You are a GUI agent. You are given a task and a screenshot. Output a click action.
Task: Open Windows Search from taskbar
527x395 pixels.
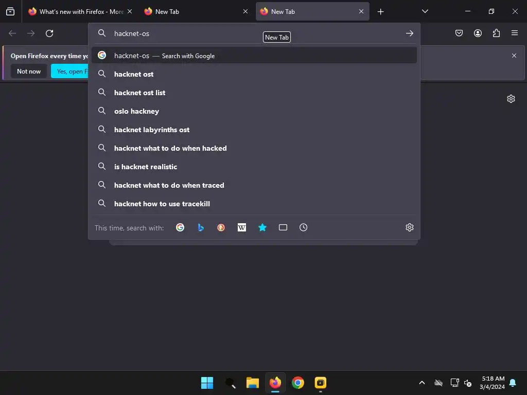click(x=230, y=383)
